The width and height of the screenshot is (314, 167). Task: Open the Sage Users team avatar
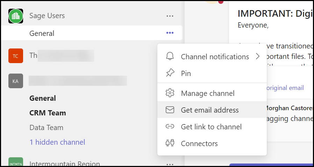click(x=16, y=16)
